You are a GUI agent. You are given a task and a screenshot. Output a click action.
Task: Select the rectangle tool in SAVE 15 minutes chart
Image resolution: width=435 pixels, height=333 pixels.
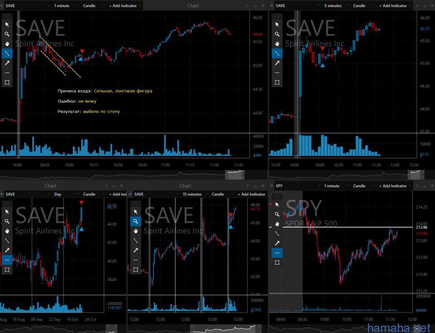point(135,269)
